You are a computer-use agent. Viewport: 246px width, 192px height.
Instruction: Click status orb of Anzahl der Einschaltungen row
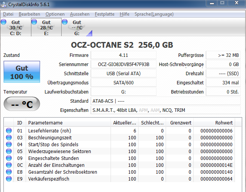coord(9,165)
